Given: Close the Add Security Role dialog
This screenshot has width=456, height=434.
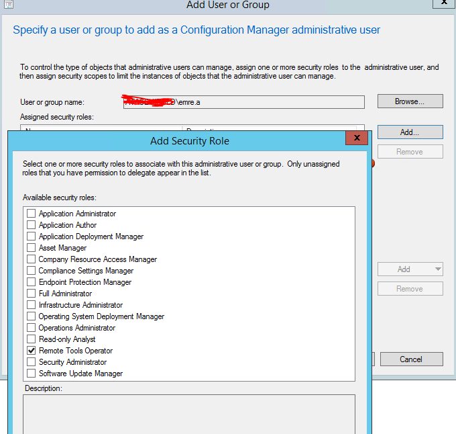Looking at the screenshot, I should coord(357,138).
